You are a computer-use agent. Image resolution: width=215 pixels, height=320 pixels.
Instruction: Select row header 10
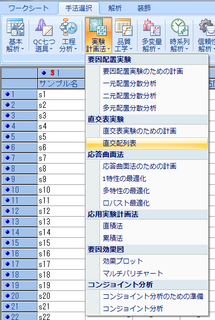20,190
